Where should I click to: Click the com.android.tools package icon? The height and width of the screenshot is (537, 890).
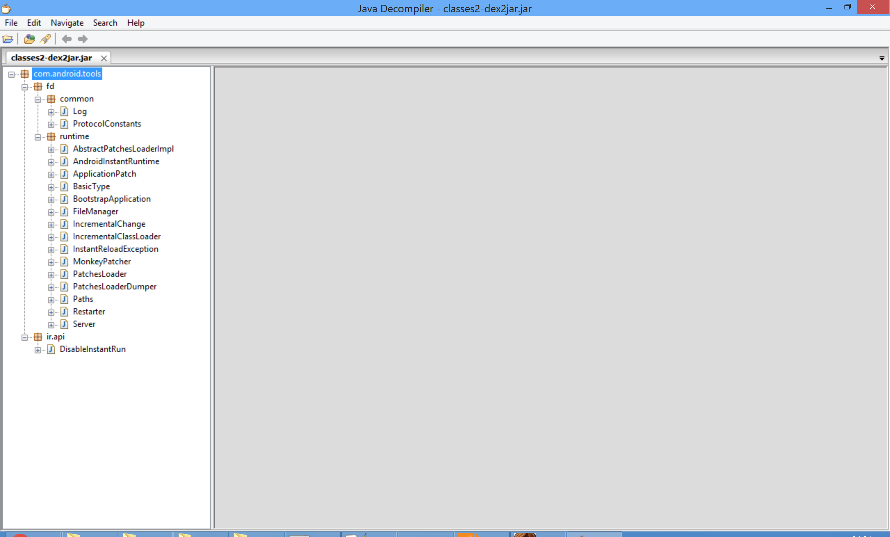[x=25, y=74]
